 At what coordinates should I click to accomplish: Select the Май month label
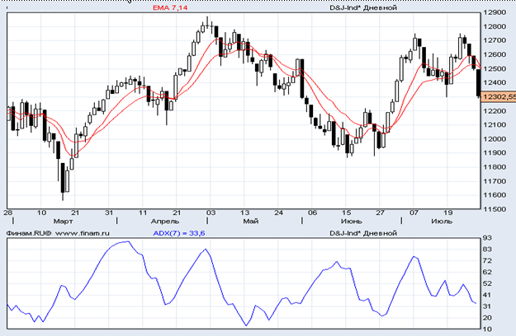(x=253, y=222)
